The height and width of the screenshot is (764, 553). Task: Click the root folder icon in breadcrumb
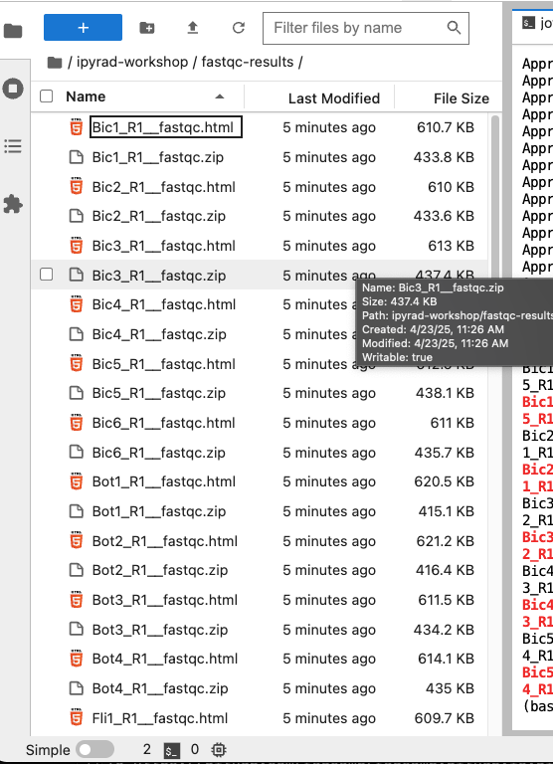click(55, 63)
